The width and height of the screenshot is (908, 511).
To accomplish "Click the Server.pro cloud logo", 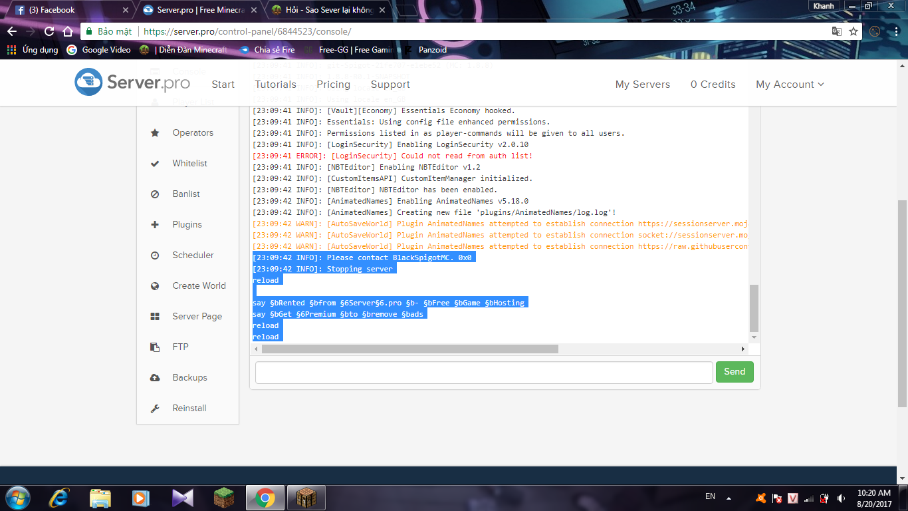I will pos(88,82).
